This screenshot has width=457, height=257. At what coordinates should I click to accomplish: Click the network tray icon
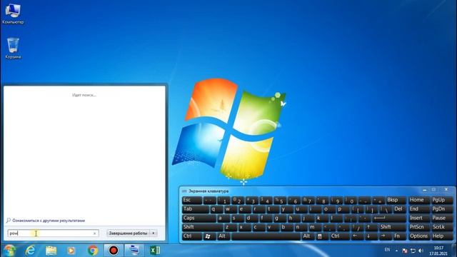click(x=413, y=251)
